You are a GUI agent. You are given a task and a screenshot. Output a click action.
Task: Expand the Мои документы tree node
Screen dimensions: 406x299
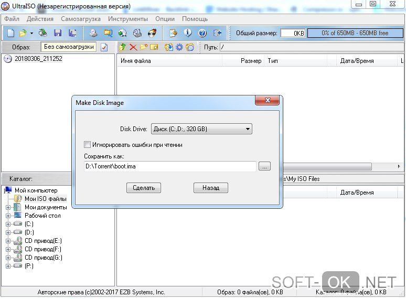8,207
